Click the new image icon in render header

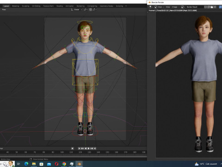coord(209,7)
